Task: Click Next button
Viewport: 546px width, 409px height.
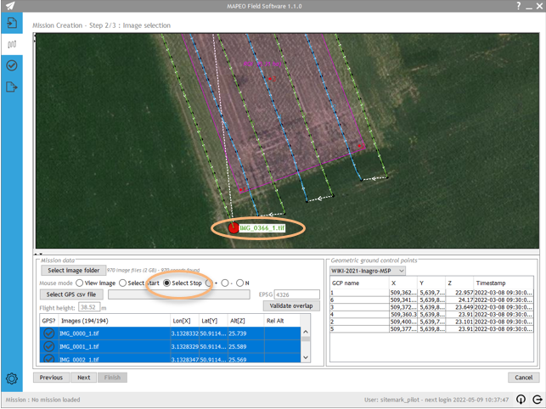Action: click(84, 378)
